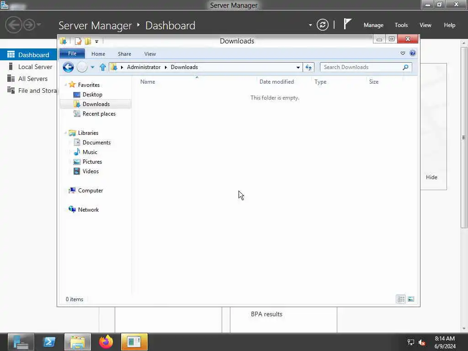
Task: Open Server Manager breadcrumb dropdown arrow
Action: pyautogui.click(x=310, y=25)
